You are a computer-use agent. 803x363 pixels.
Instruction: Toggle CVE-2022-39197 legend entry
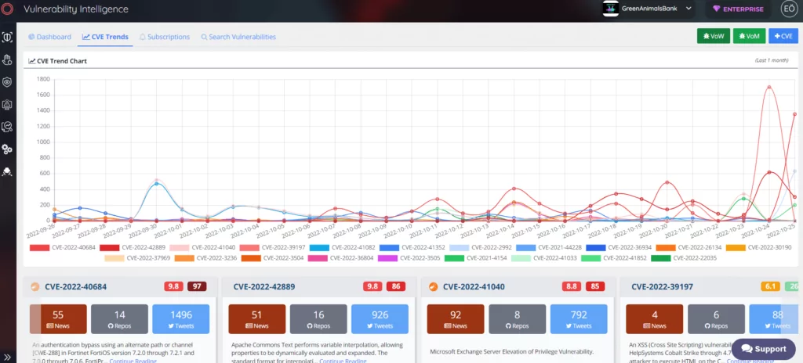click(272, 247)
